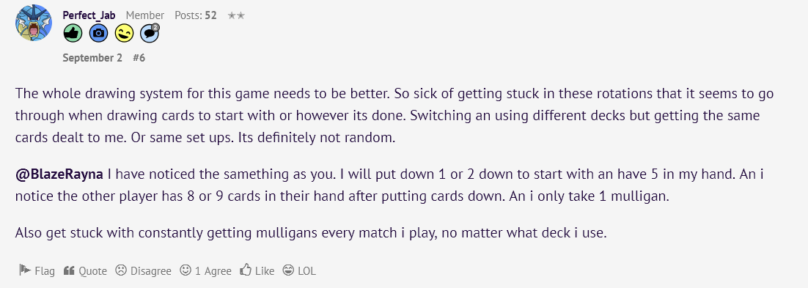Click the yellow winking smiley badge
Image resolution: width=808 pixels, height=288 pixels.
(x=124, y=34)
